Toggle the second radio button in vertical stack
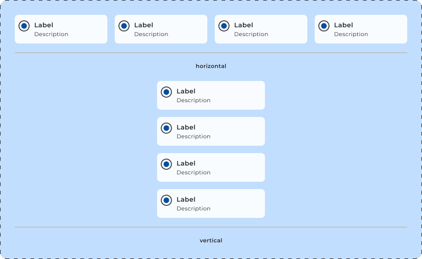This screenshot has width=422, height=259. point(166,128)
